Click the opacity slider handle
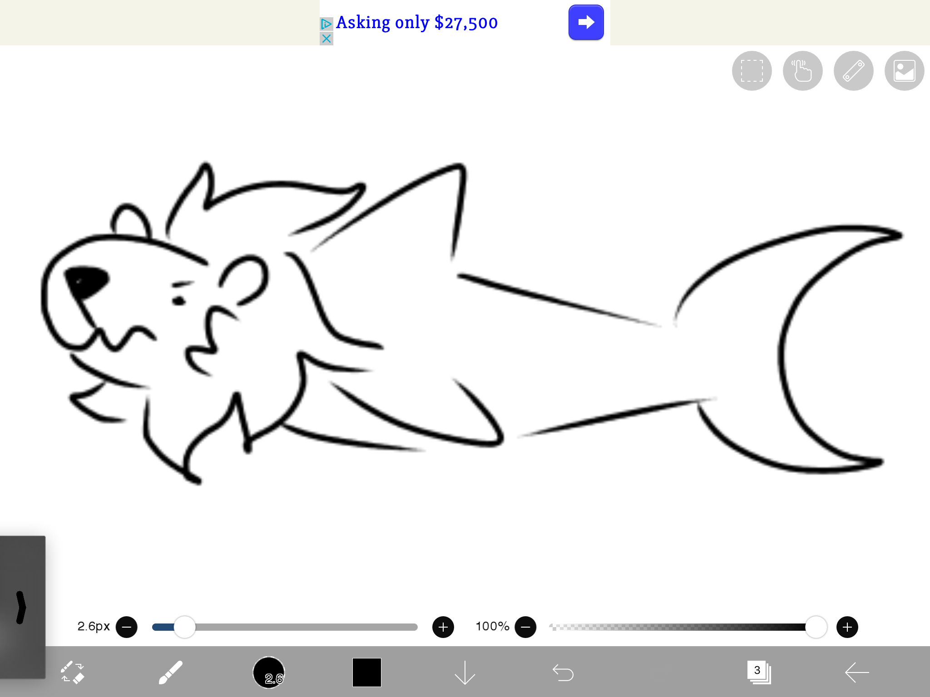 [816, 627]
